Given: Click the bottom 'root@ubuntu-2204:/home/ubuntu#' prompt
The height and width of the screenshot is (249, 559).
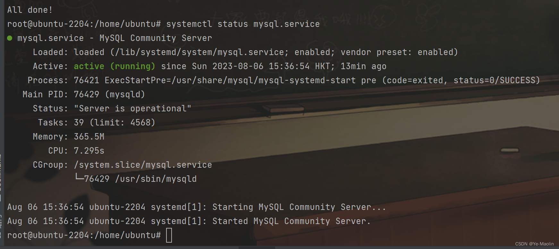Looking at the screenshot, I should tap(84, 235).
